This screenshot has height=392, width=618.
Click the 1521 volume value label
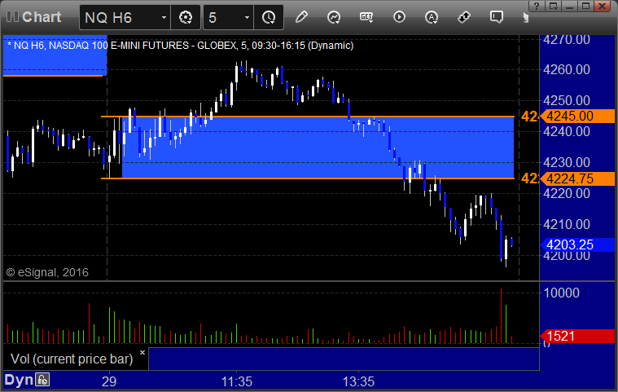point(577,336)
